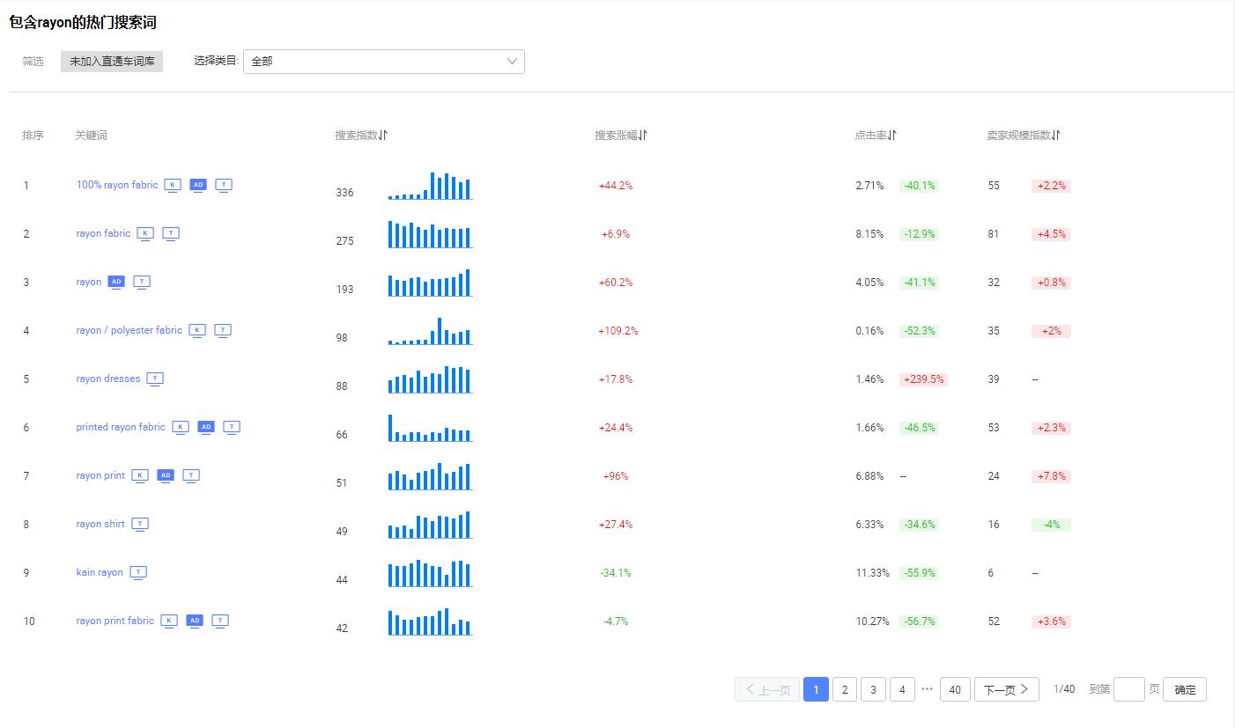This screenshot has height=728, width=1235.
Task: Click the T icon beside rayon dresses
Action: tap(155, 379)
